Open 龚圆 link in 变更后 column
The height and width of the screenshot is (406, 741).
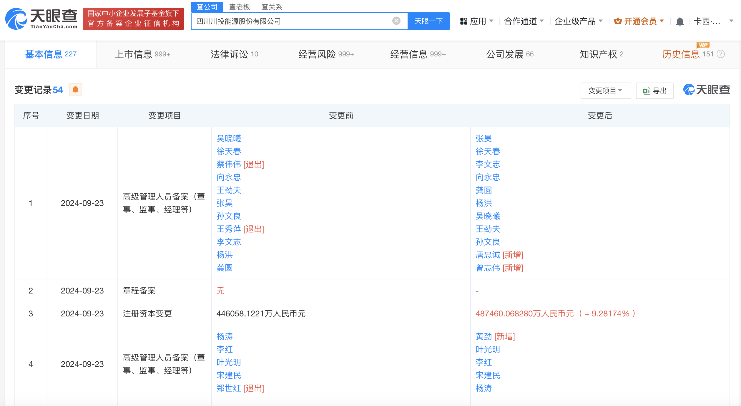[x=484, y=190]
